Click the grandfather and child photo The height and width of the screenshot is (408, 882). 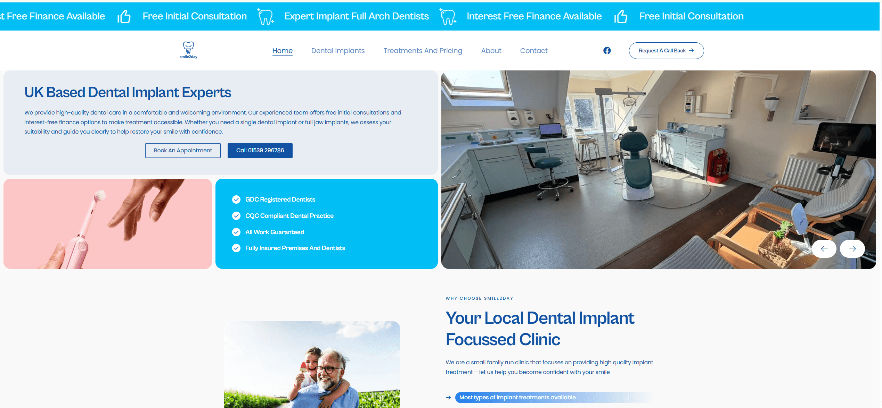(312, 364)
